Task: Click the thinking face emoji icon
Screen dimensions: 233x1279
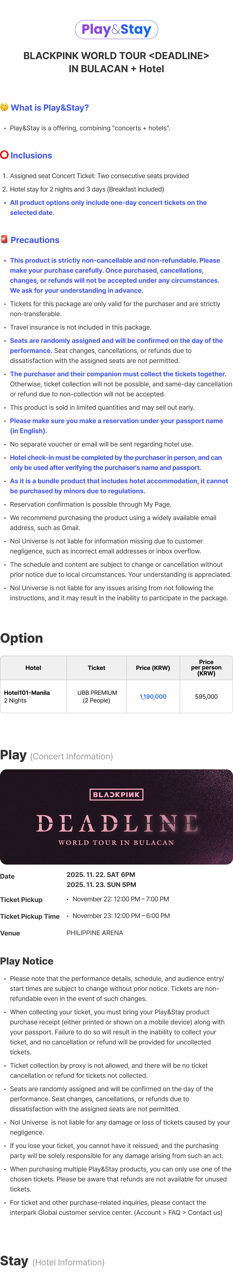Action: click(x=4, y=107)
